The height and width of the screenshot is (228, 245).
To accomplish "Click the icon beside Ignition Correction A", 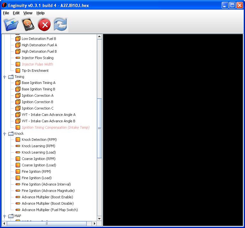I will point(18,95).
